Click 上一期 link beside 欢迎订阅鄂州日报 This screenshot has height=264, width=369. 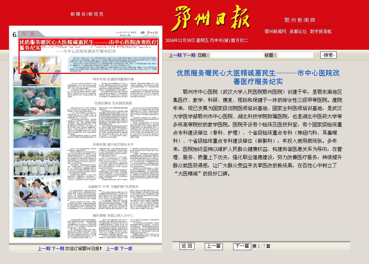click(44, 248)
